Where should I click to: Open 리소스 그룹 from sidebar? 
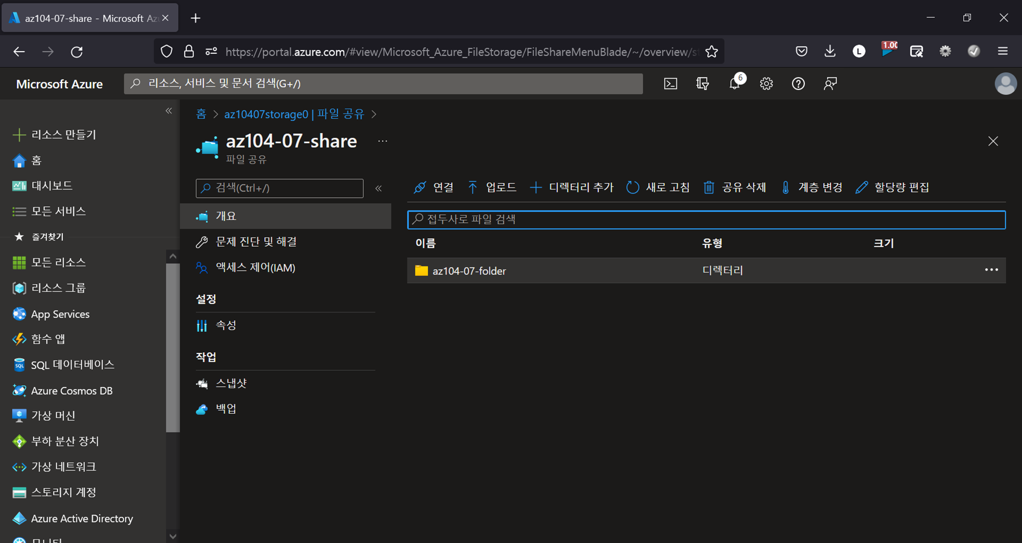(x=49, y=288)
